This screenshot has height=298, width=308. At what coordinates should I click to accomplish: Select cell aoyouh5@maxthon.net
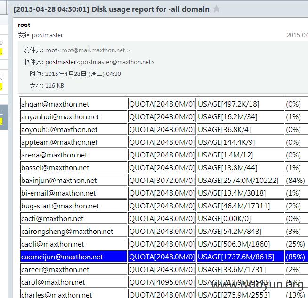pyautogui.click(x=73, y=129)
